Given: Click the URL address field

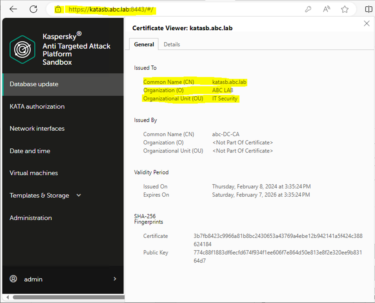Looking at the screenshot, I should coord(176,10).
